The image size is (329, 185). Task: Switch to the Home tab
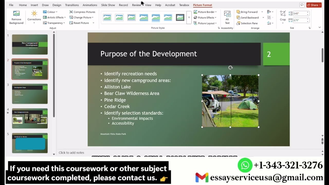pos(23,5)
